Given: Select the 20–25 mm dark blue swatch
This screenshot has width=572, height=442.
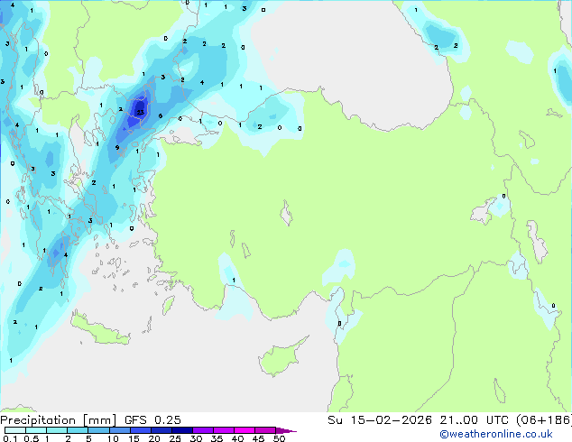Looking at the screenshot, I should (161, 430).
